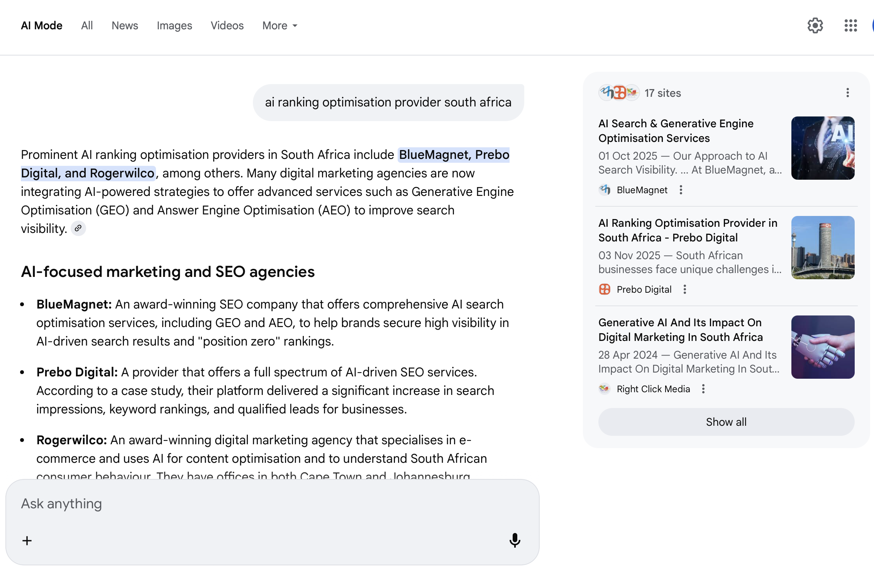Image resolution: width=874 pixels, height=570 pixels.
Task: Click Show all to see all sources
Action: point(726,422)
